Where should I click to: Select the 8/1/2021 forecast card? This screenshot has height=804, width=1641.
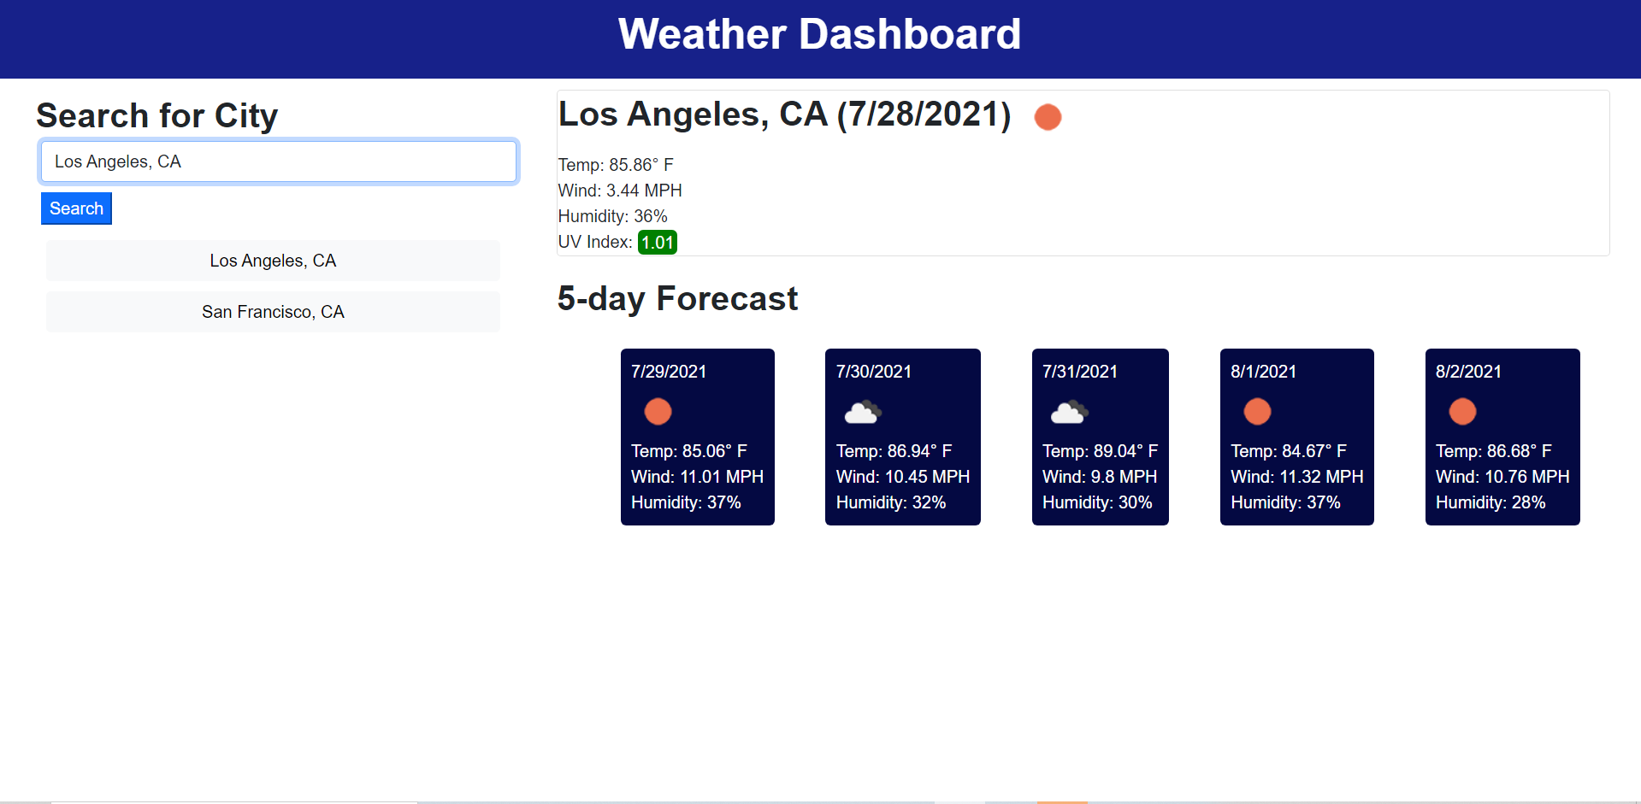(x=1296, y=437)
